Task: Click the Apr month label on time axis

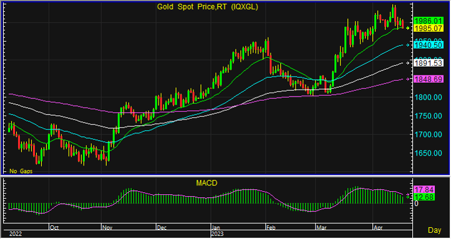Action: (x=378, y=228)
